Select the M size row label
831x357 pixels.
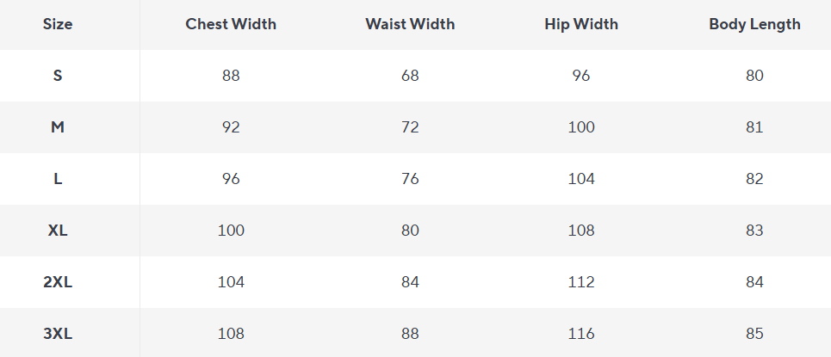tap(58, 127)
